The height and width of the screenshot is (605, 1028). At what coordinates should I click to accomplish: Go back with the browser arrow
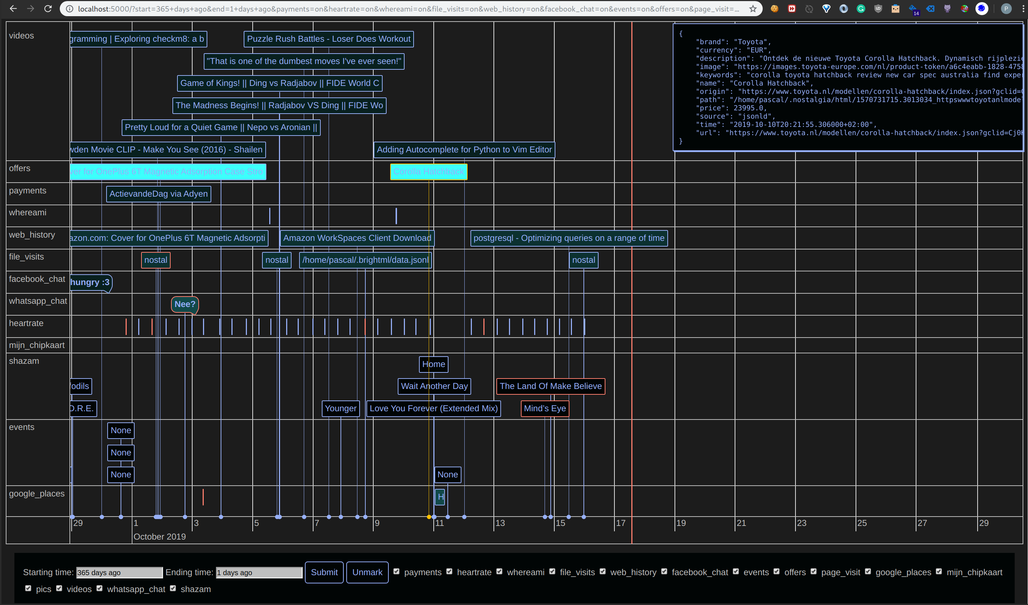point(13,9)
